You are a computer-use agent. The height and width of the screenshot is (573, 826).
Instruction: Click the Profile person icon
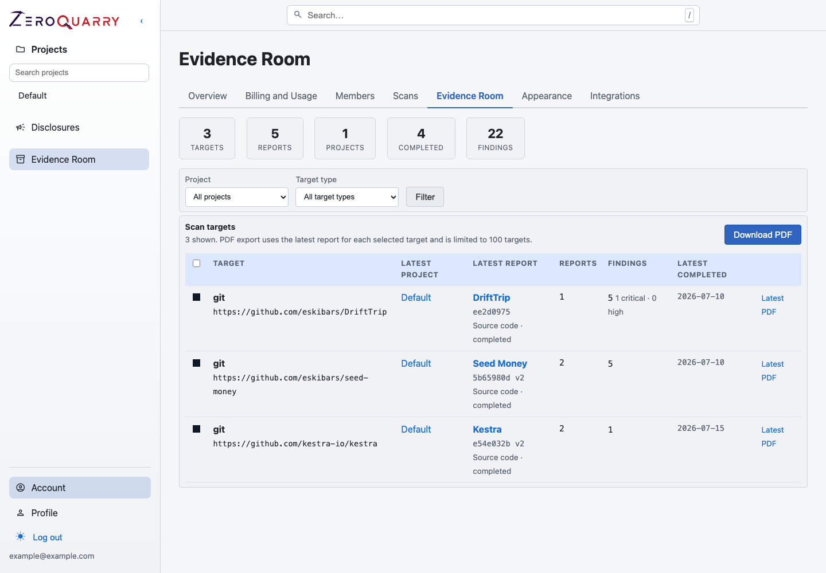[21, 513]
